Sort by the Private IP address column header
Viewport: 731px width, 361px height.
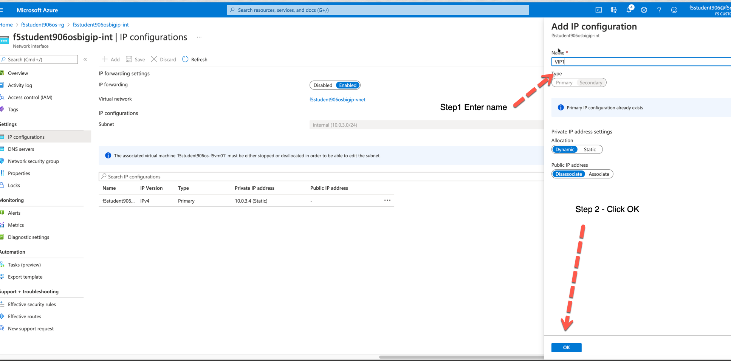click(x=254, y=188)
